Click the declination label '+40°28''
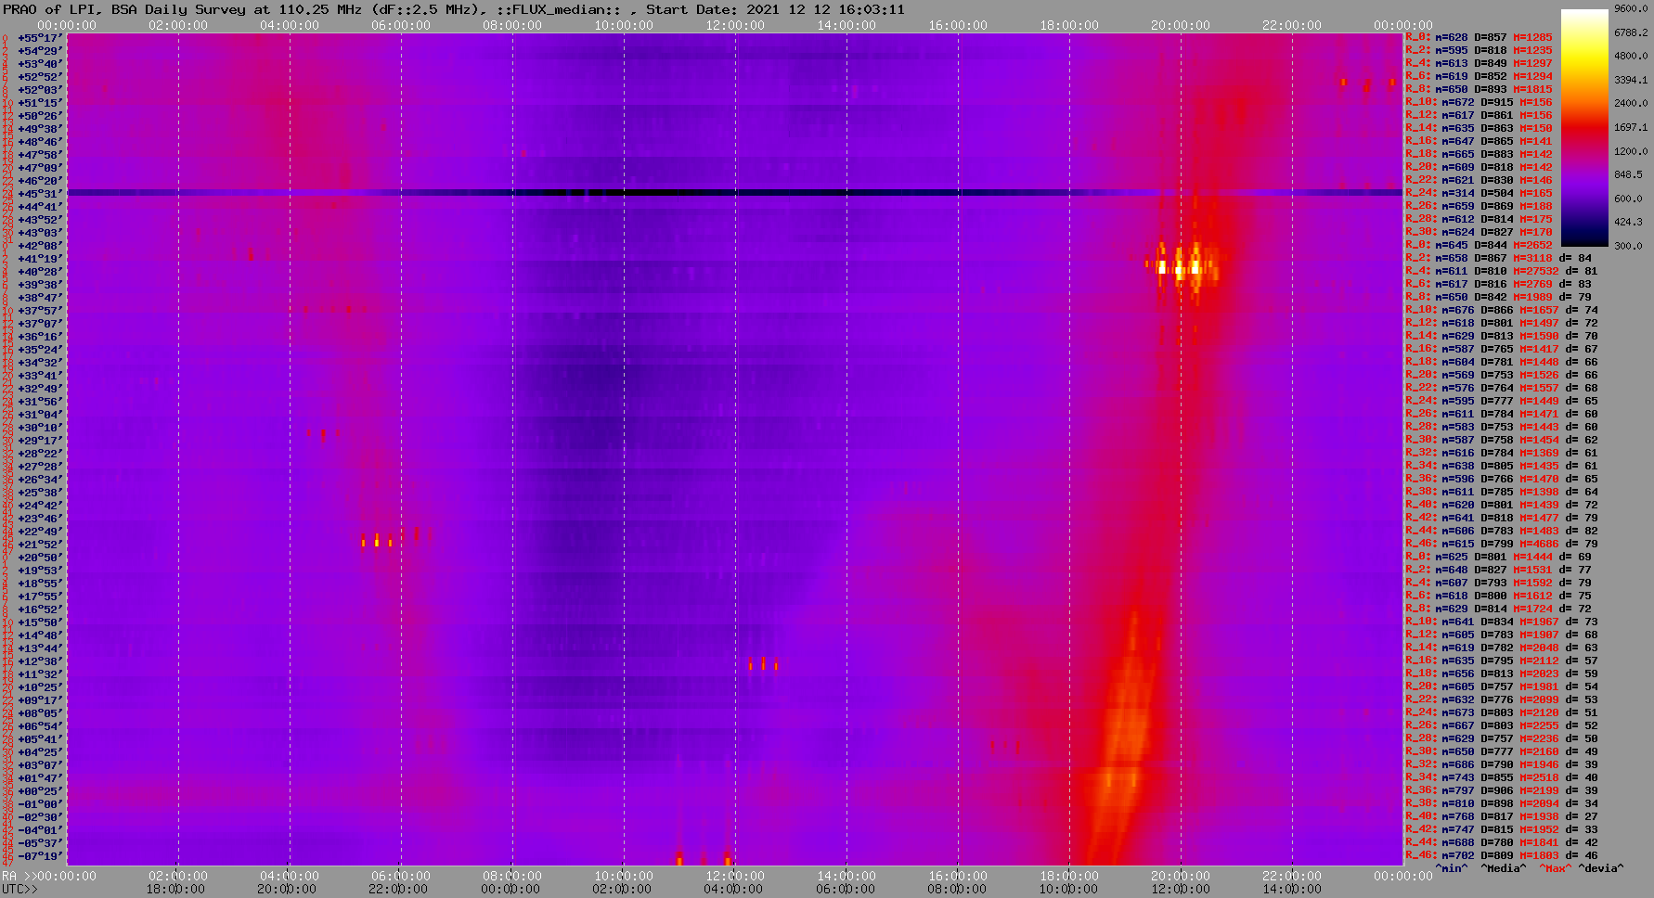Image resolution: width=1654 pixels, height=898 pixels. (40, 272)
